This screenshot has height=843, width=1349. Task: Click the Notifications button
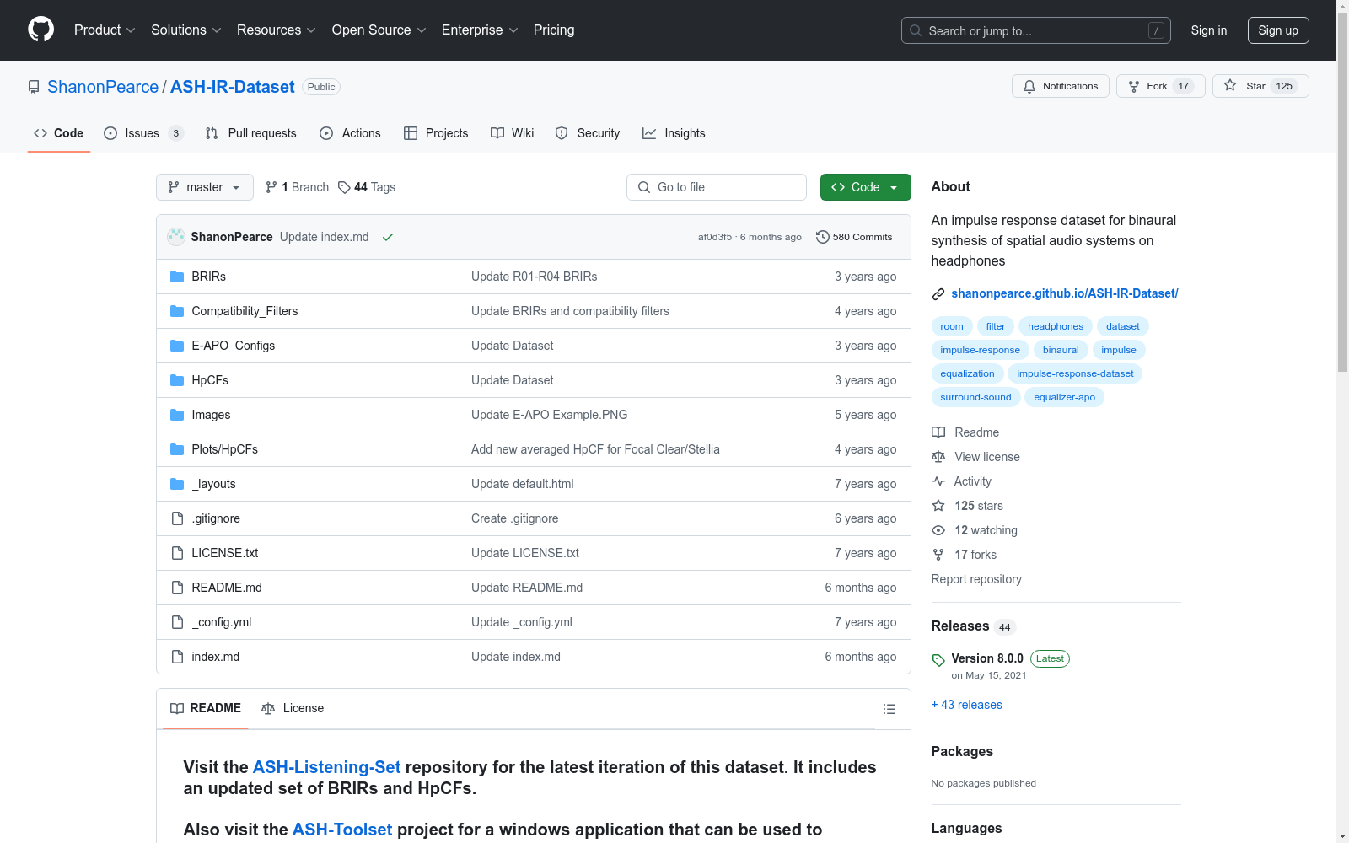pyautogui.click(x=1061, y=86)
